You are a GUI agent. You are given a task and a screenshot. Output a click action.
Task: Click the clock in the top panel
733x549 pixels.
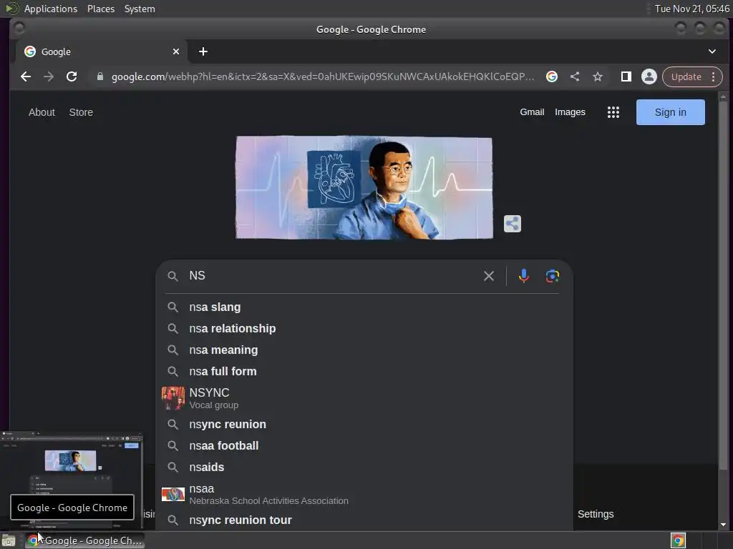point(691,9)
